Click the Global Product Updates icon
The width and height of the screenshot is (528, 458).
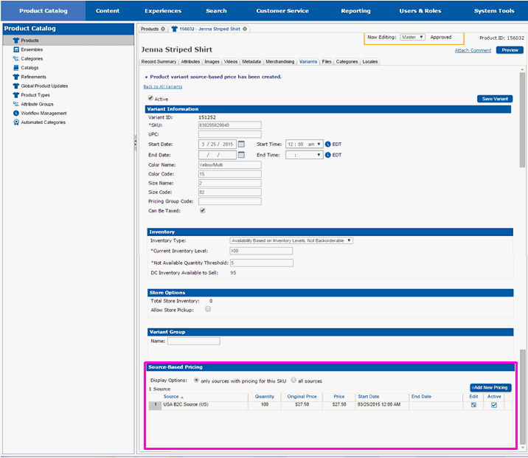coord(15,86)
